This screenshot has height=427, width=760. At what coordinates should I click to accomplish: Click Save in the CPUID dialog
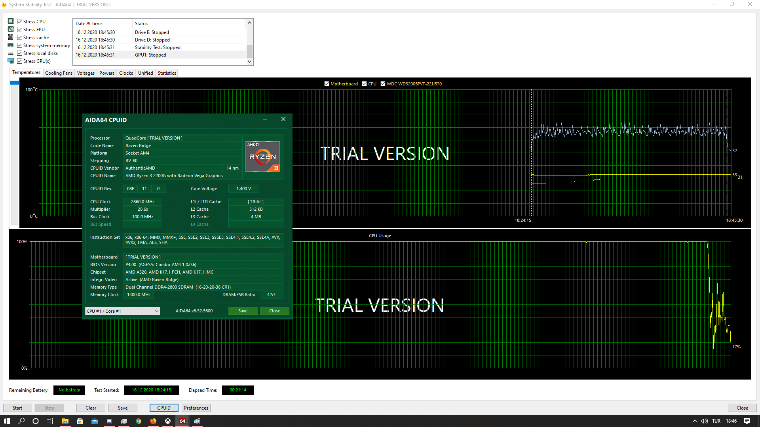(x=243, y=311)
